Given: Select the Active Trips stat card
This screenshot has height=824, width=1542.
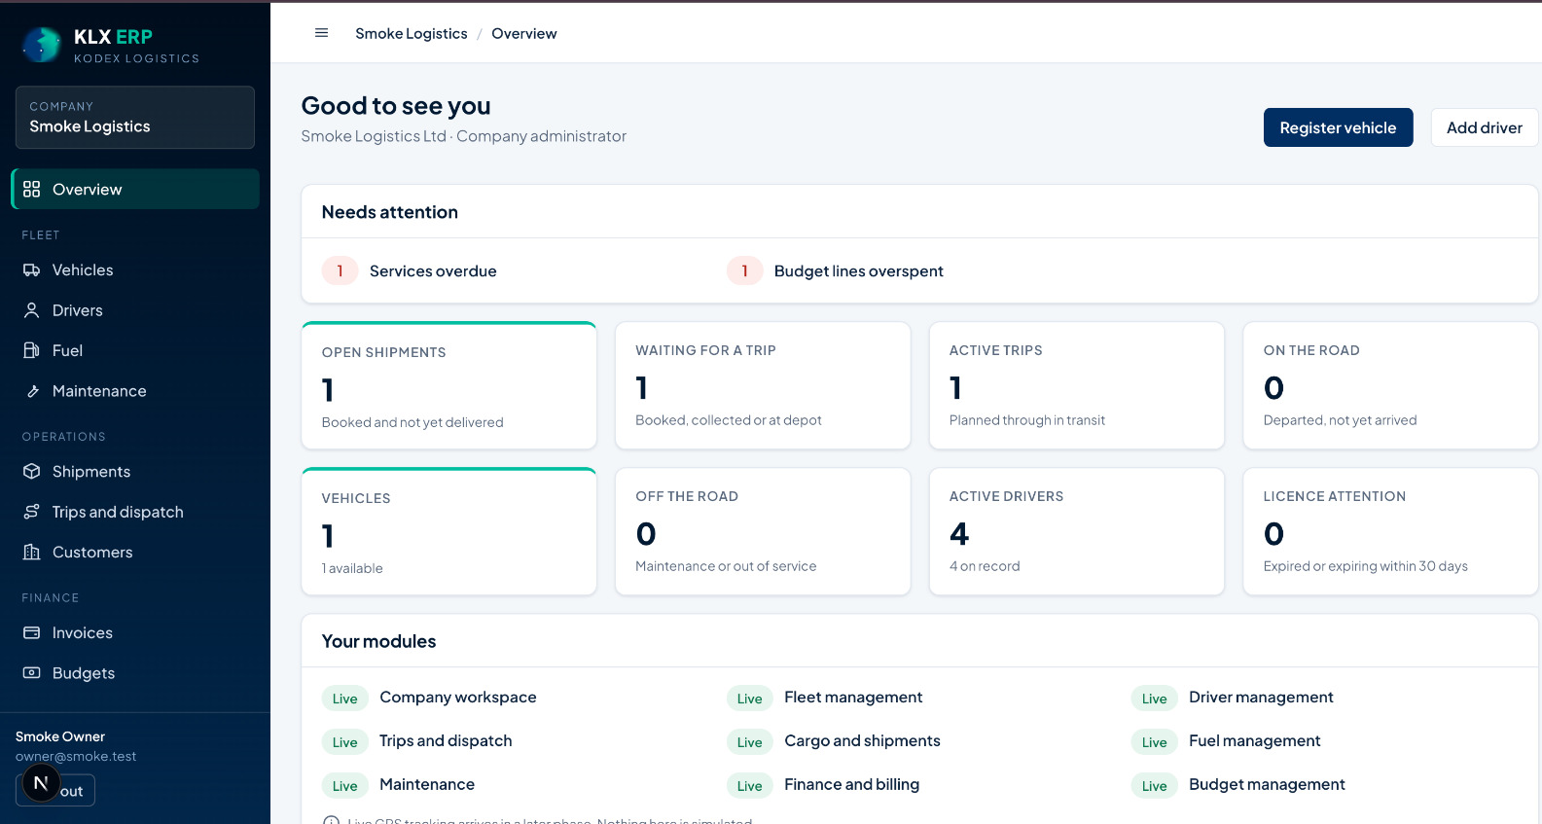Looking at the screenshot, I should [1076, 385].
